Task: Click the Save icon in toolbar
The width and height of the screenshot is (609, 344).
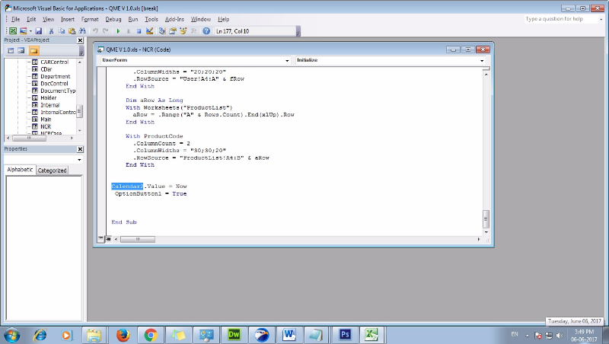Action: tap(38, 30)
